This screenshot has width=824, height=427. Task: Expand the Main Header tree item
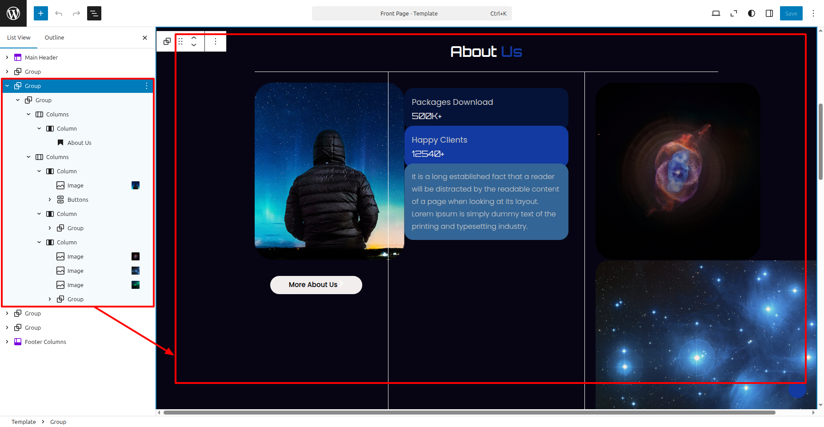[7, 57]
